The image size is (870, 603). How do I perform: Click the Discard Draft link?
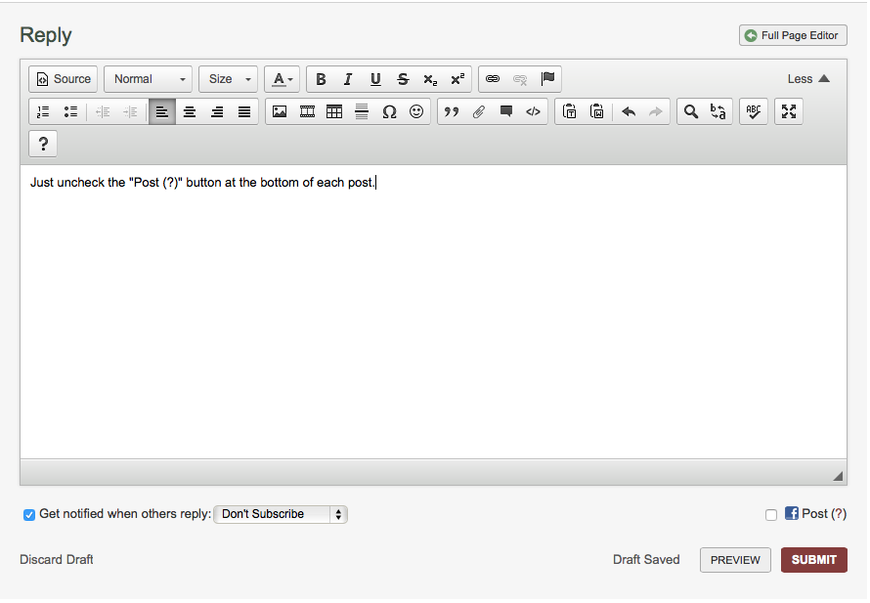(x=57, y=560)
